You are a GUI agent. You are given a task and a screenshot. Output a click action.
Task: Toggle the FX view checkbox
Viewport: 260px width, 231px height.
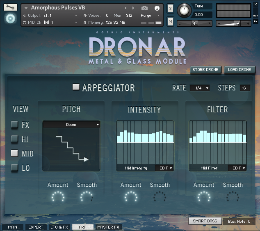point(14,125)
